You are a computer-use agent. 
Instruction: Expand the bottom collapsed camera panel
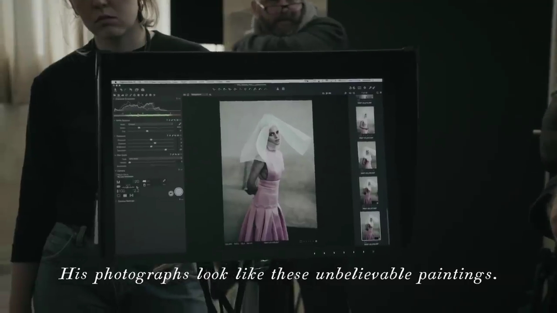pyautogui.click(x=116, y=201)
